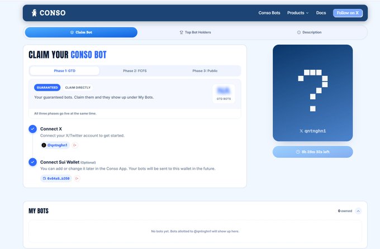
Task: Click 'All three phases go live' note
Action: point(65,113)
